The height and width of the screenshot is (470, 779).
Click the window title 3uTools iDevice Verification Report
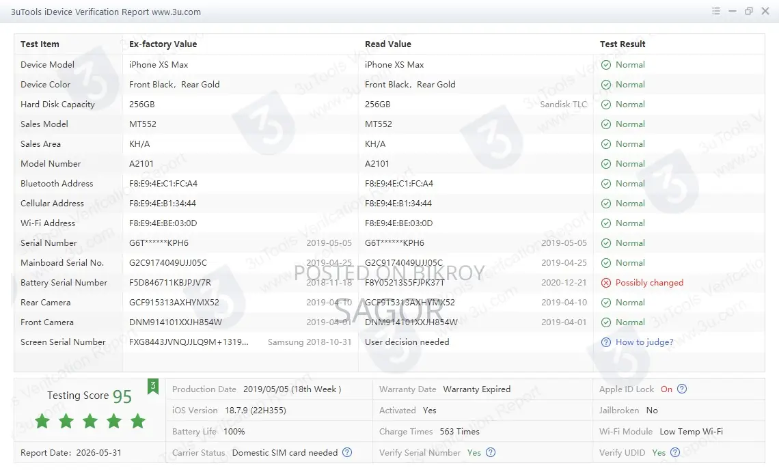click(x=106, y=12)
